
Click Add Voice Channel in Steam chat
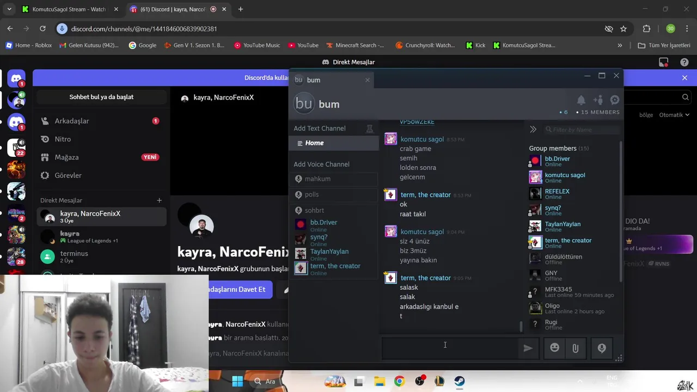321,164
